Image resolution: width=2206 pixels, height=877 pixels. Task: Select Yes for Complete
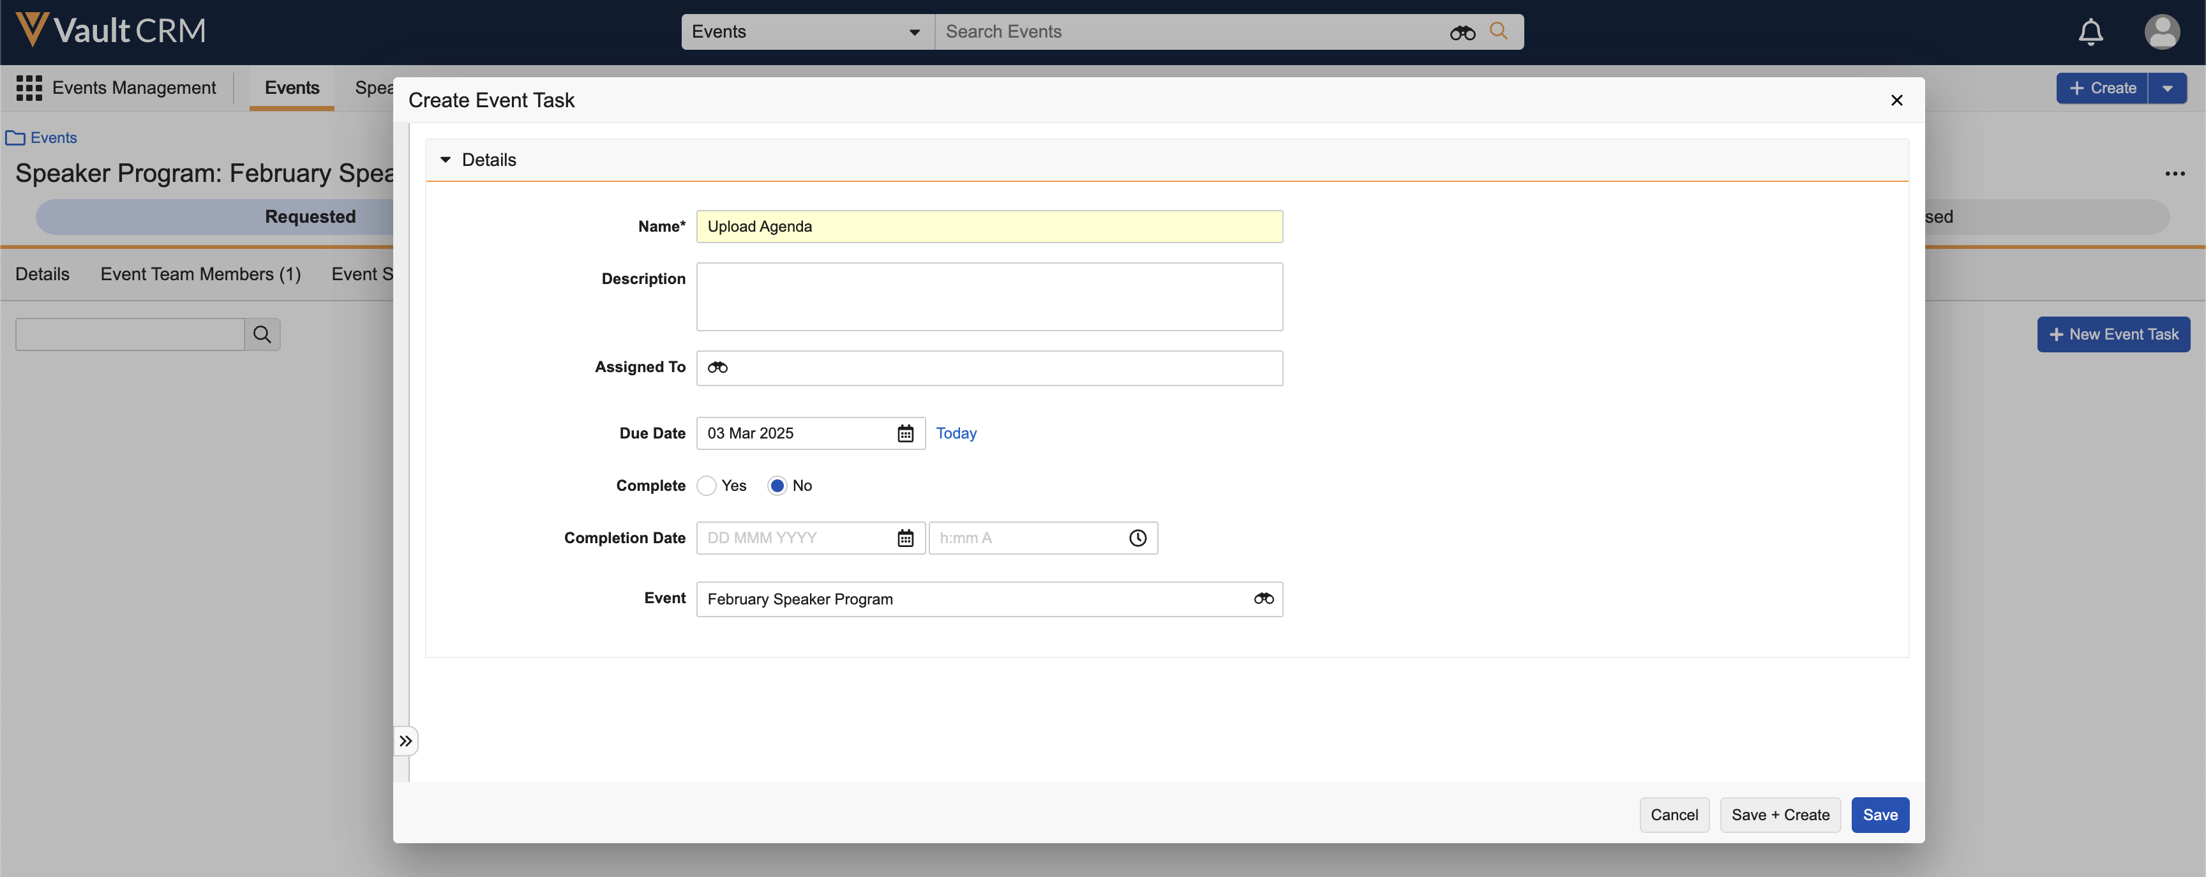click(x=707, y=486)
